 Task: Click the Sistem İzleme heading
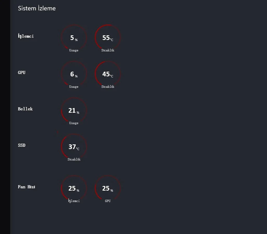[x=37, y=8]
